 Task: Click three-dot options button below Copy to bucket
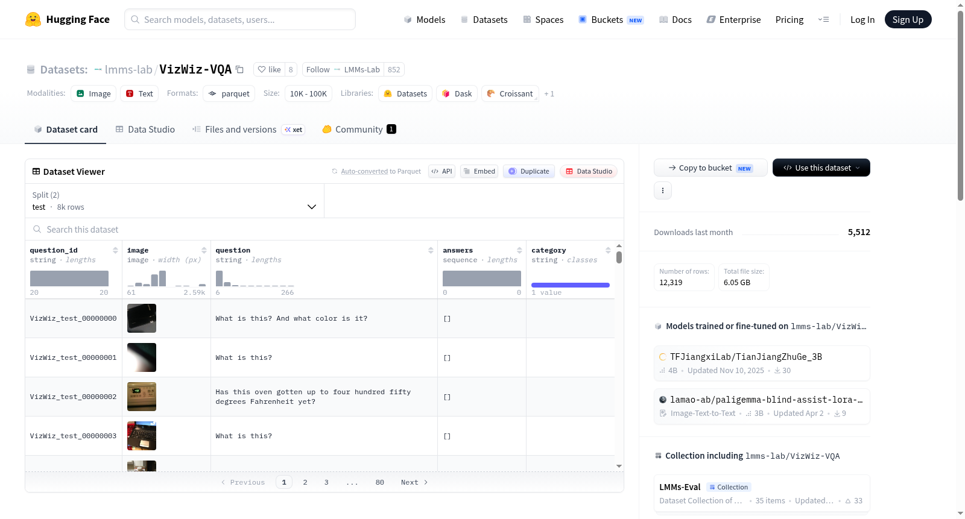[x=663, y=190]
